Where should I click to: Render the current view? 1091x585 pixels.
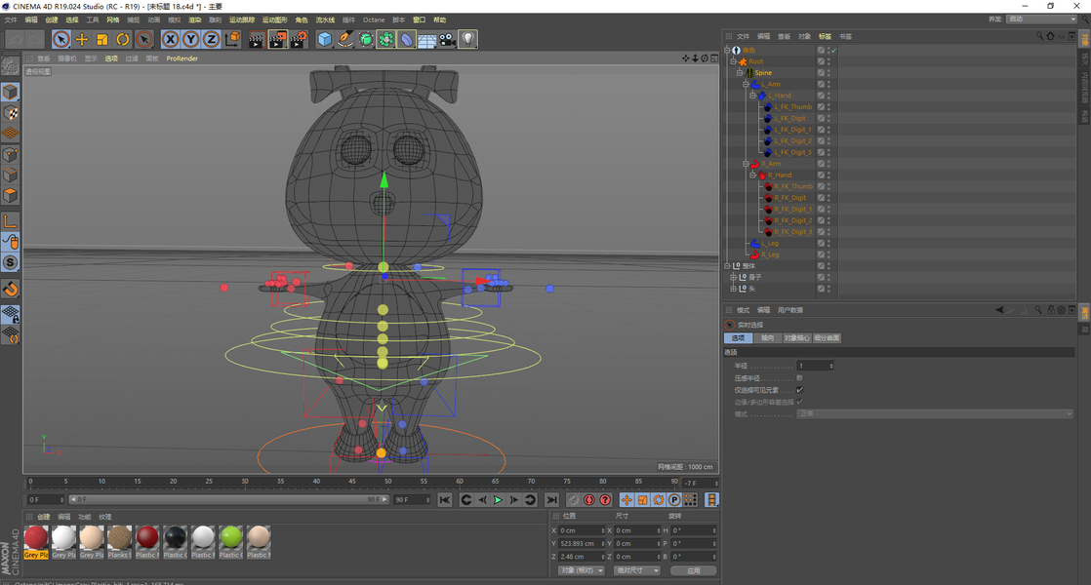pyautogui.click(x=256, y=40)
